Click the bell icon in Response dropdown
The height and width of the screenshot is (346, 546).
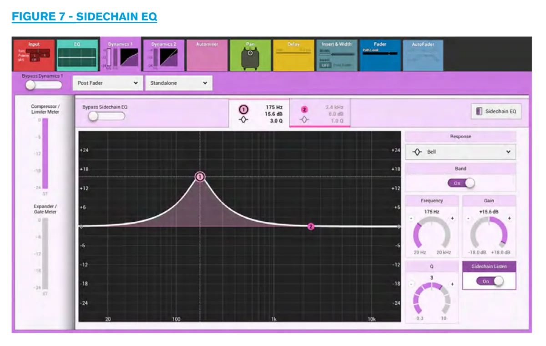coord(417,152)
